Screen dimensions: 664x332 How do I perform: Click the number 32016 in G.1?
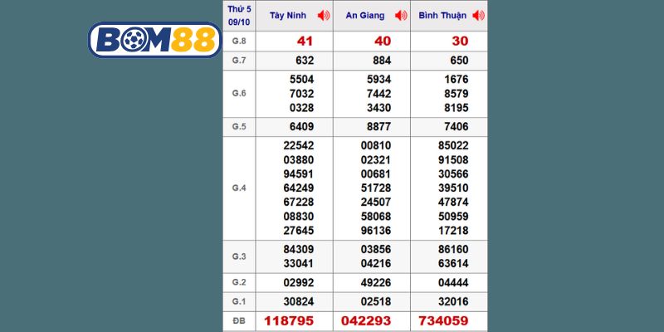coord(453,301)
